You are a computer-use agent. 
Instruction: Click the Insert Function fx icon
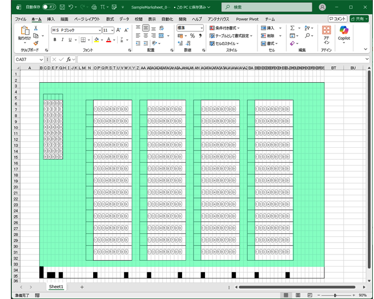(x=69, y=59)
